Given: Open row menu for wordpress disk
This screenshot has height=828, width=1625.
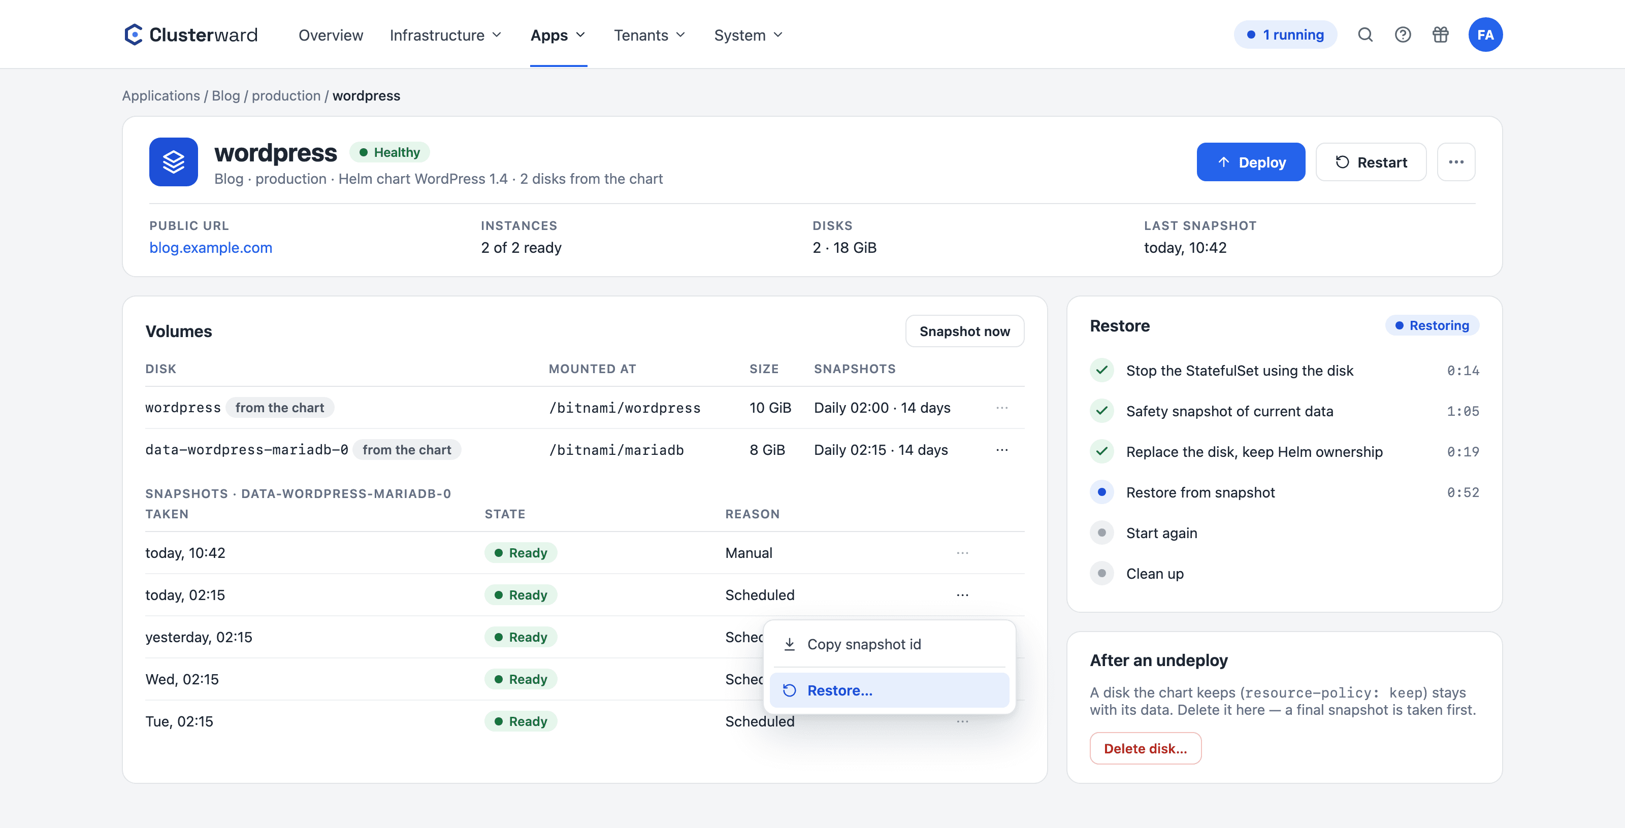Looking at the screenshot, I should point(1002,408).
